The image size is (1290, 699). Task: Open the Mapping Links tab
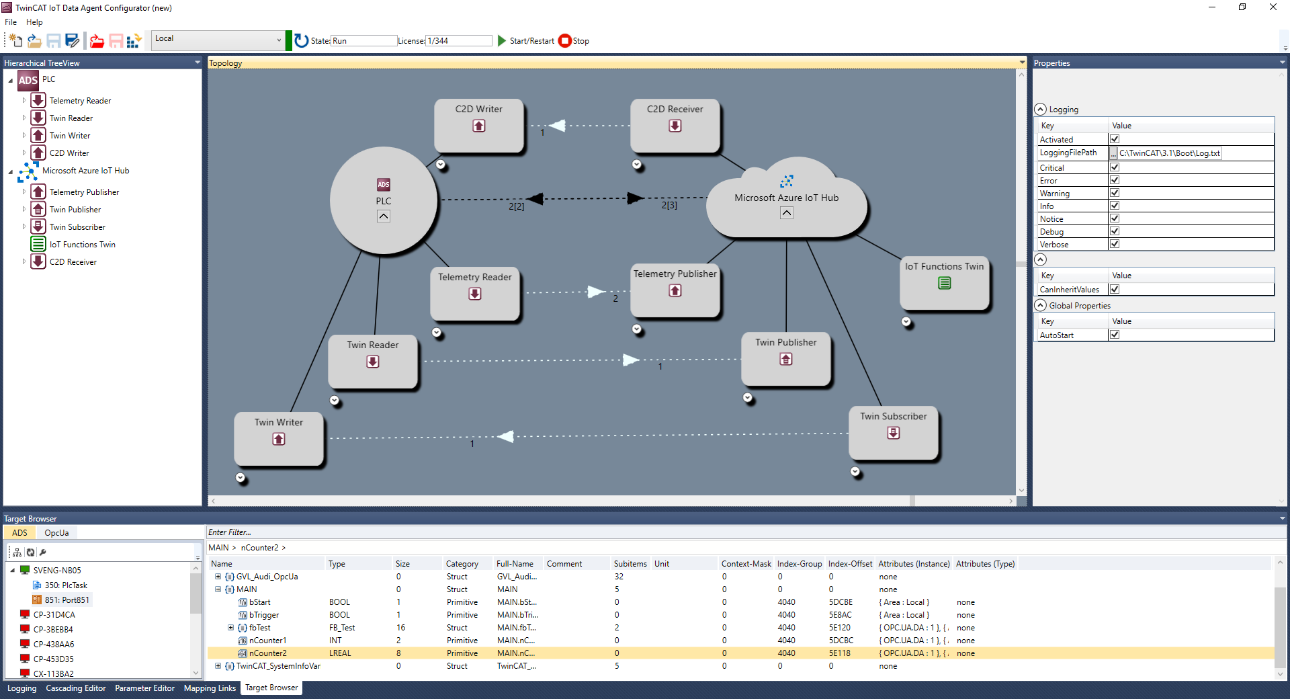pos(210,688)
